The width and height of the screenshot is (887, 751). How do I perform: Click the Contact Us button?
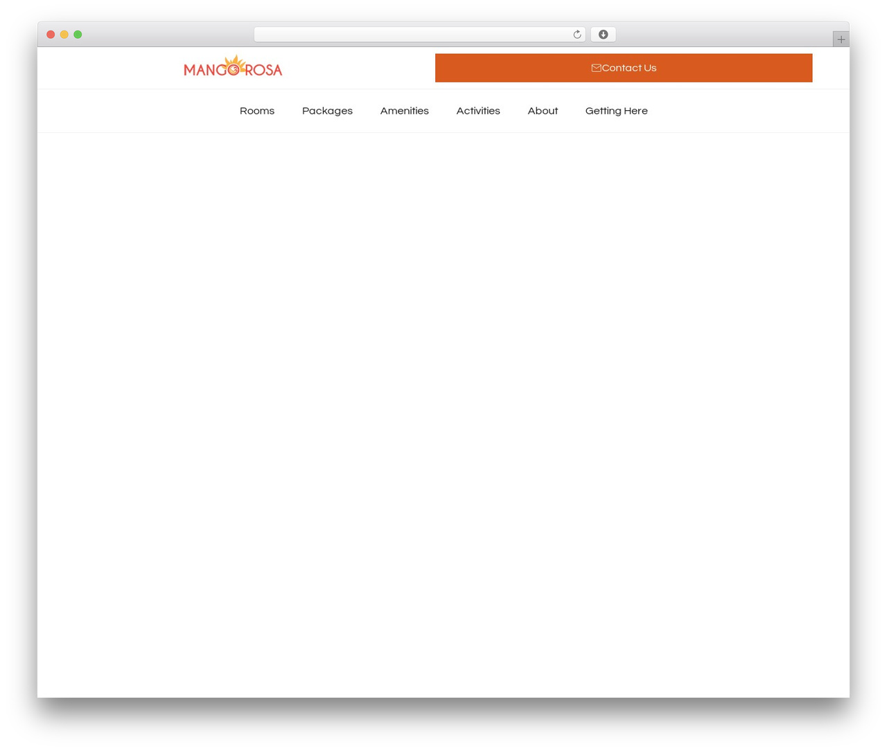pos(624,68)
